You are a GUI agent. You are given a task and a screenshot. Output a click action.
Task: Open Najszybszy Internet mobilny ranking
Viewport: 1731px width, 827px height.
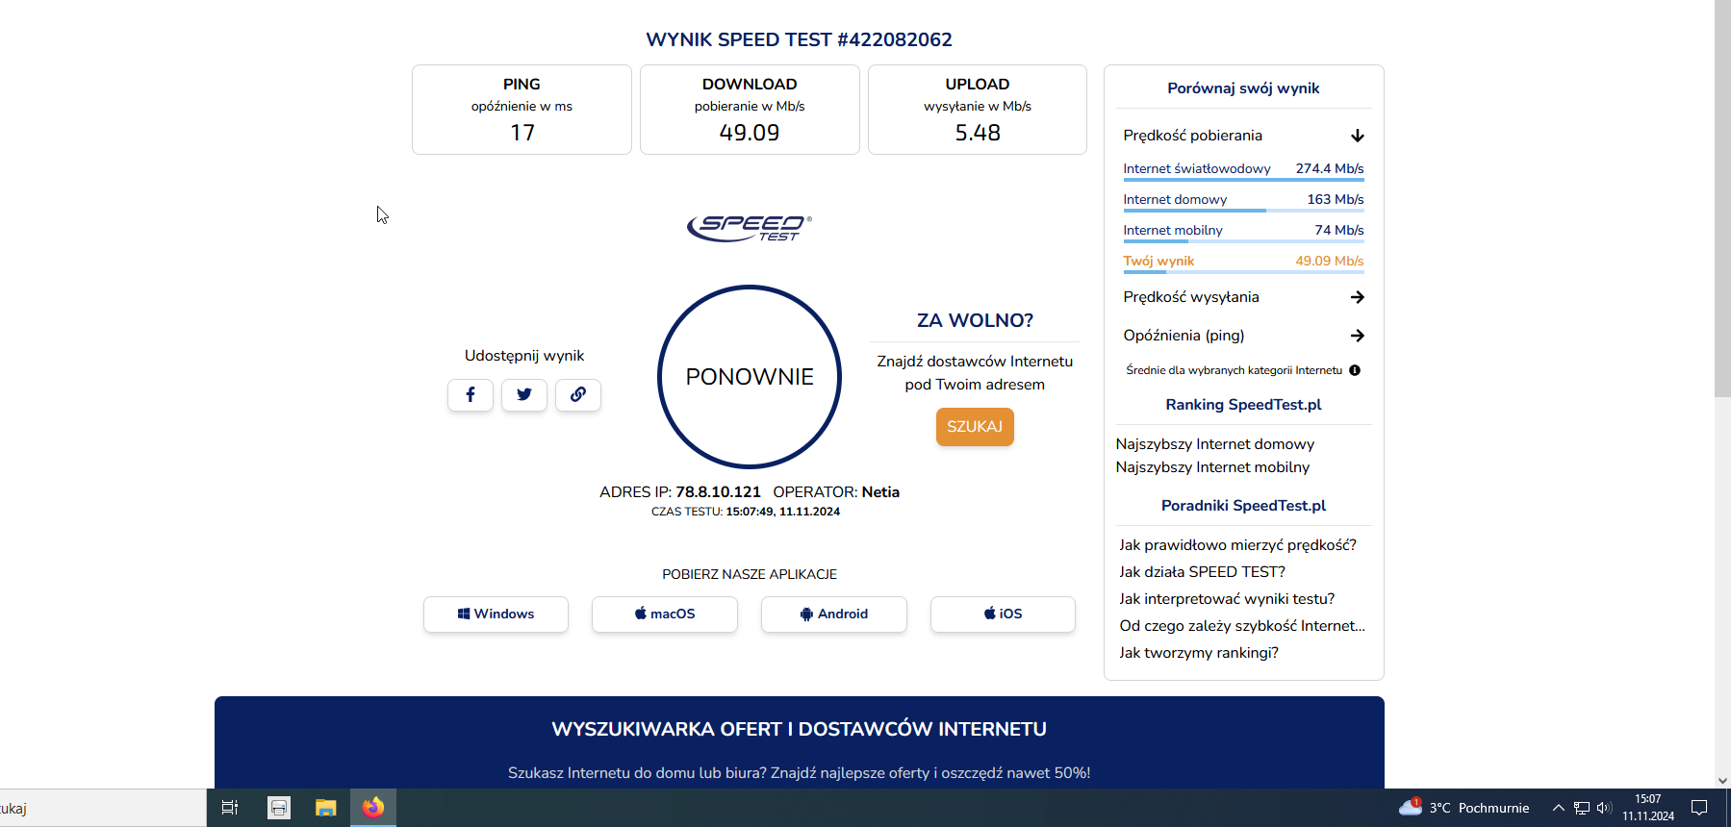(x=1212, y=467)
